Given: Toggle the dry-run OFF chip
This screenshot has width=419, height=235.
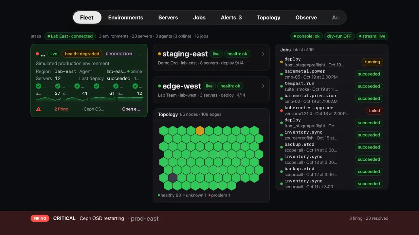Looking at the screenshot, I should 339,36.
